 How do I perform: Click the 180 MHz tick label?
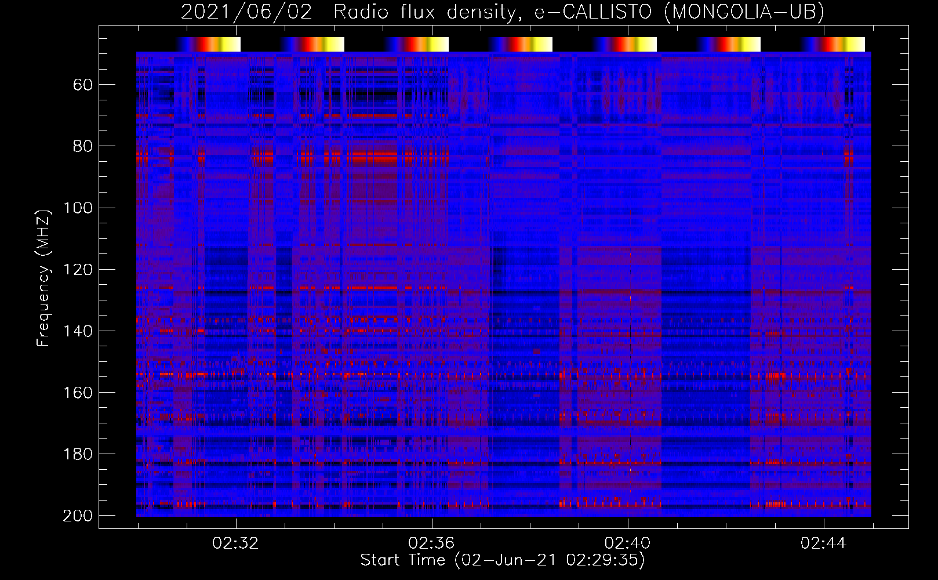[x=78, y=454]
